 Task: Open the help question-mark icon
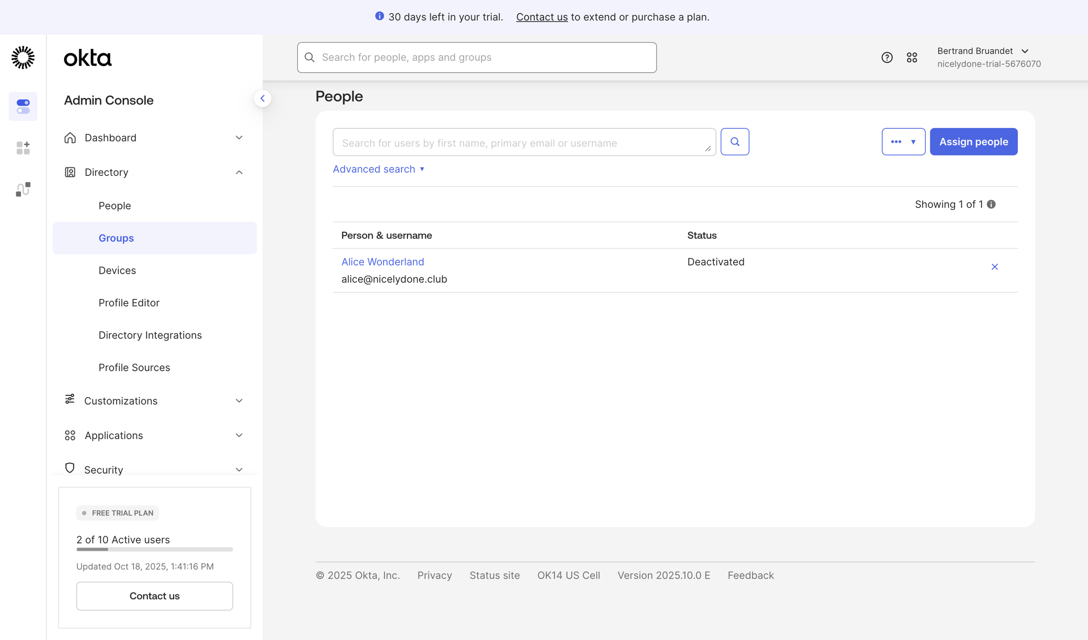click(887, 58)
